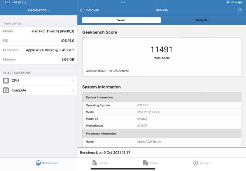Tap the iPad Pro (11-inch) (iPad8,3) model value
This screenshot has height=171, width=246.
[53, 31]
